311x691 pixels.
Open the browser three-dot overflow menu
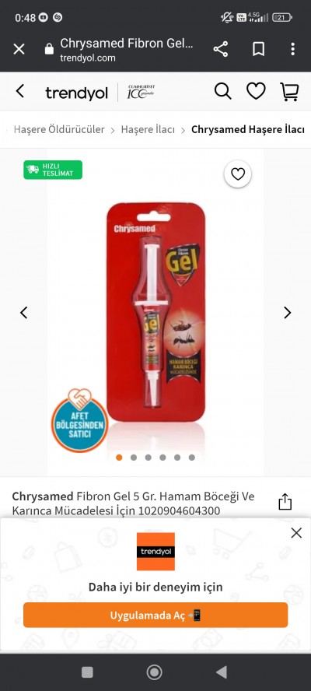pyautogui.click(x=292, y=49)
